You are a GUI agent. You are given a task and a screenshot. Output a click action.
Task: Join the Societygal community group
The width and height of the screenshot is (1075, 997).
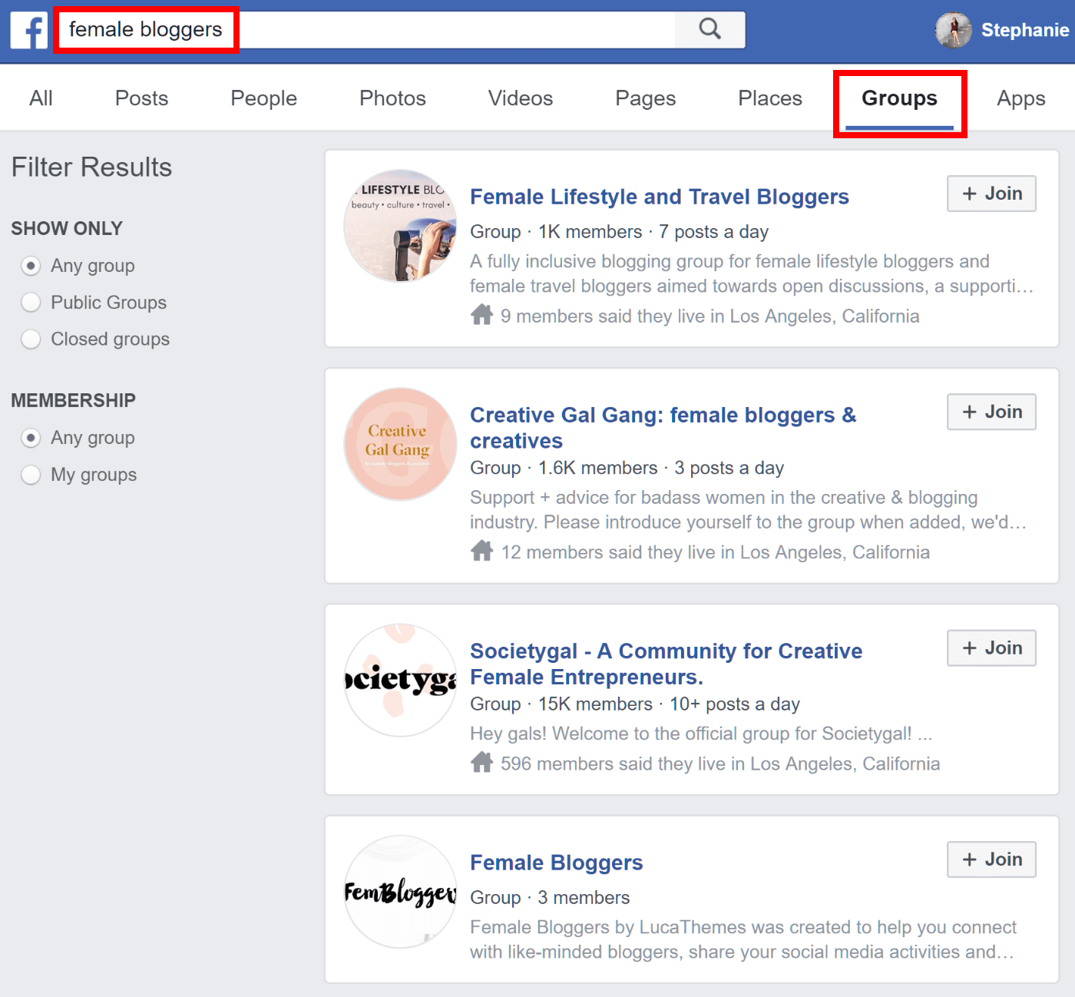coord(991,648)
